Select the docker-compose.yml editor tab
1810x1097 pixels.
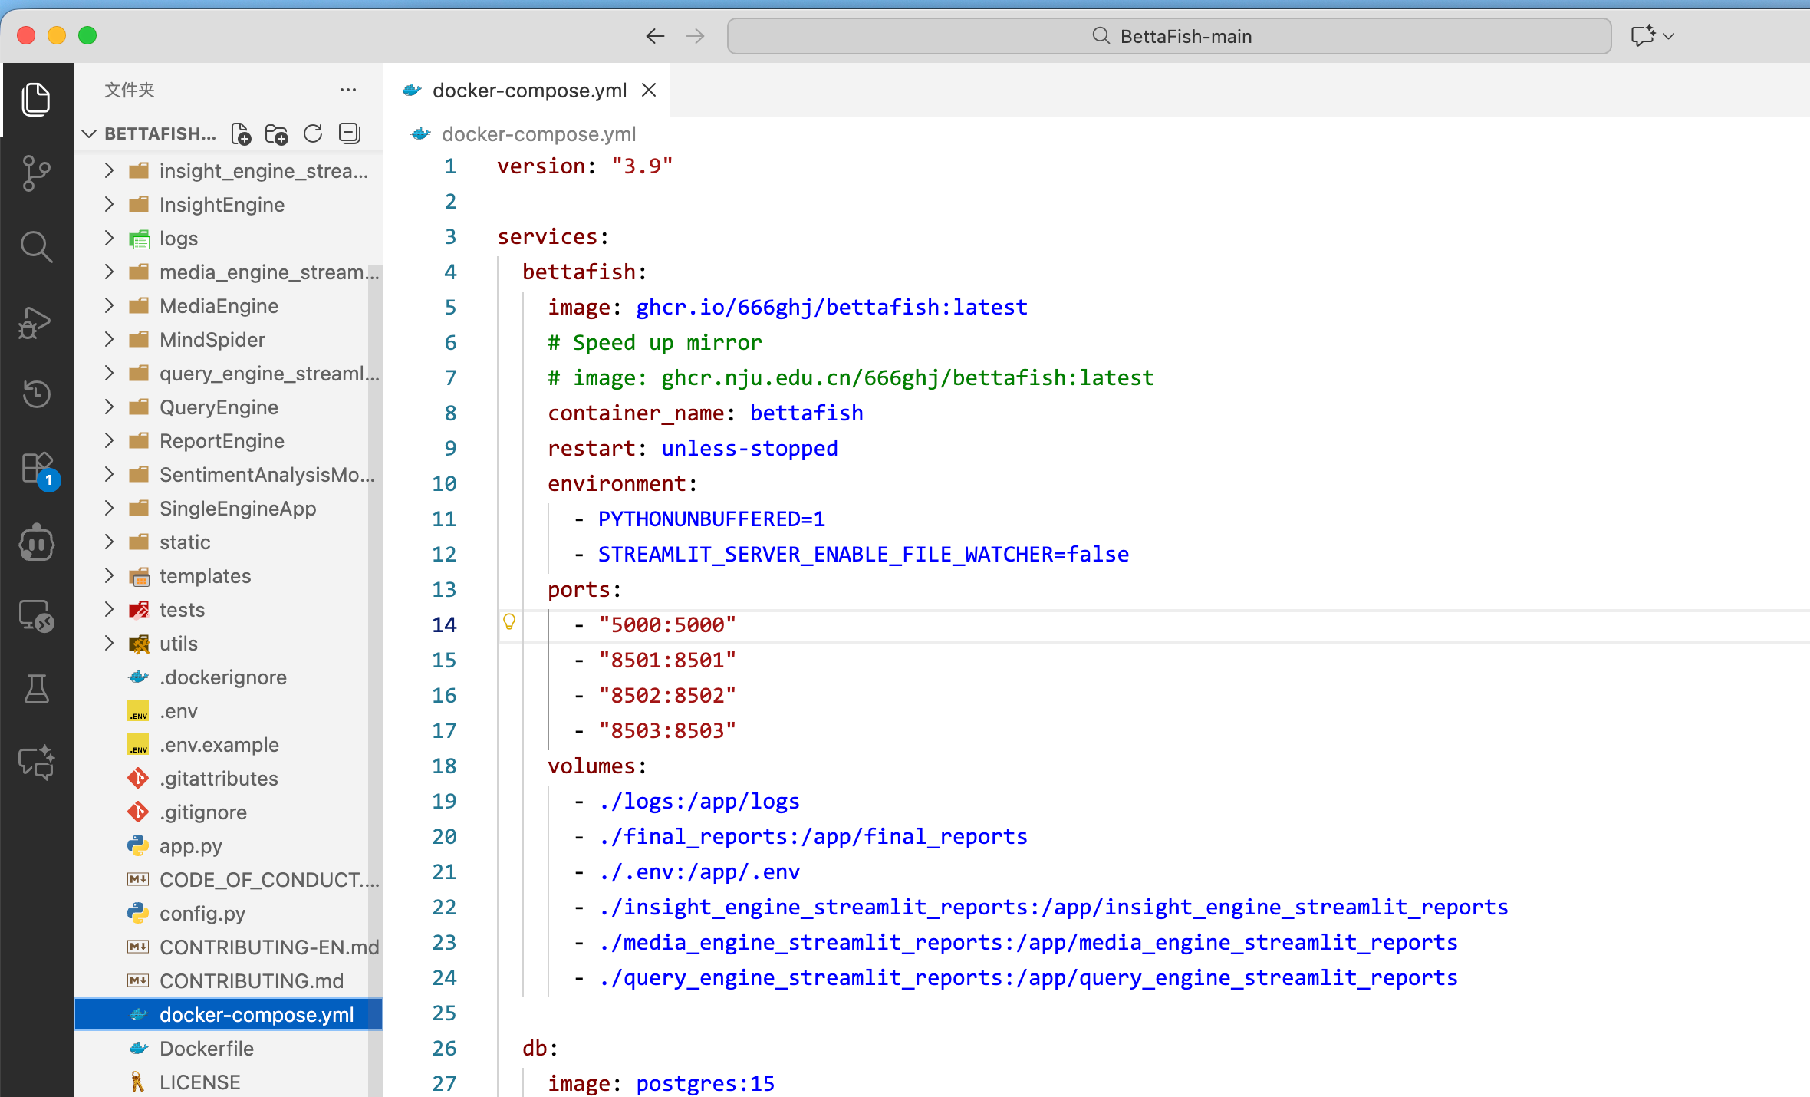[529, 91]
